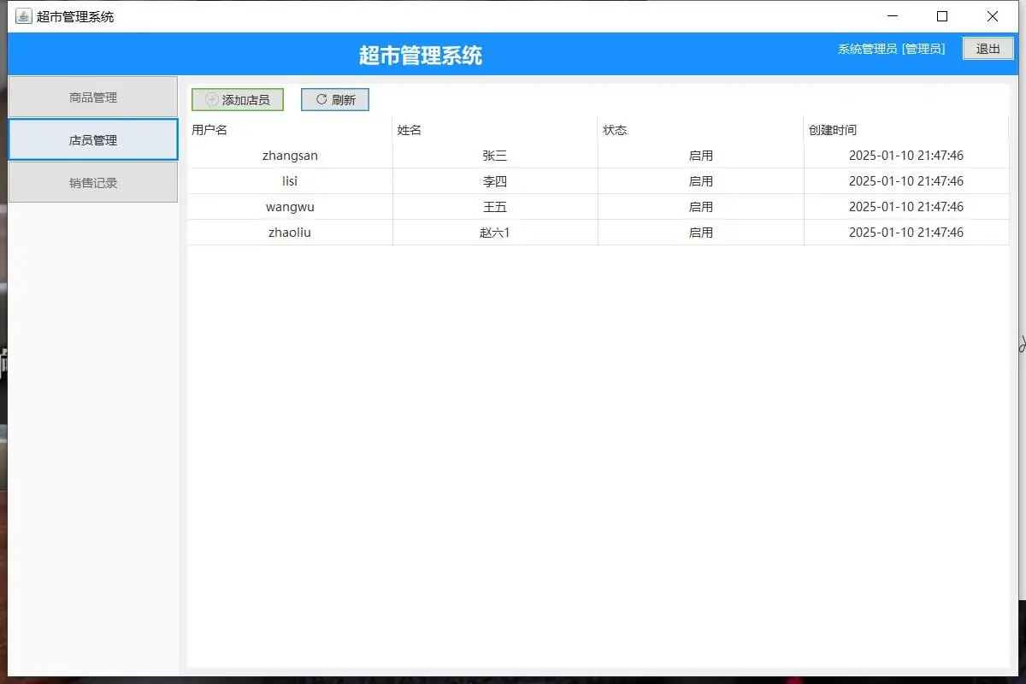Click the 退出 logout button
This screenshot has width=1026, height=684.
(x=988, y=48)
